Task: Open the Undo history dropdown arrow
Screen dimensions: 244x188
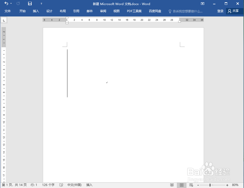Action: click(11, 4)
